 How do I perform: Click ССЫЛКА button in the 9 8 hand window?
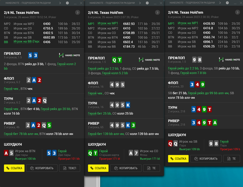(x=178, y=159)
